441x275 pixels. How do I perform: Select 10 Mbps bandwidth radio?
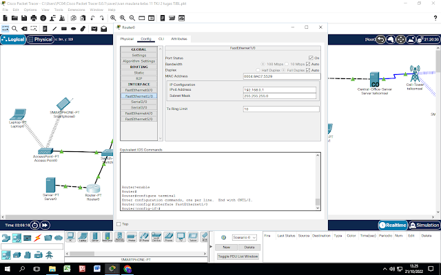point(287,64)
